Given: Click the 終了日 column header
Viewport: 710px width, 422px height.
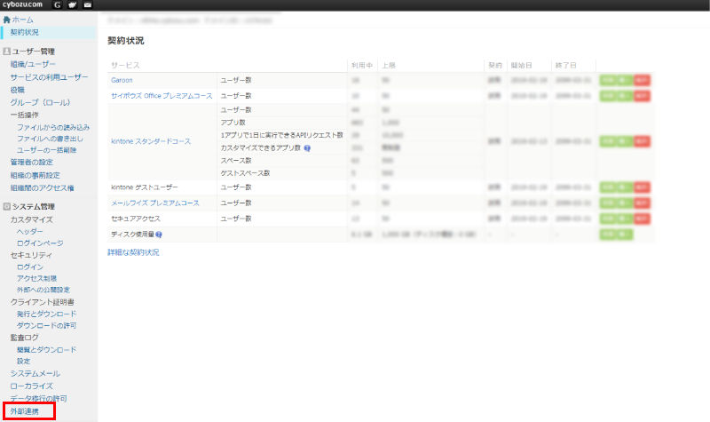Looking at the screenshot, I should click(x=565, y=65).
